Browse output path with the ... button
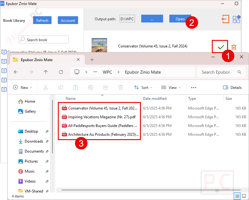 (152, 19)
